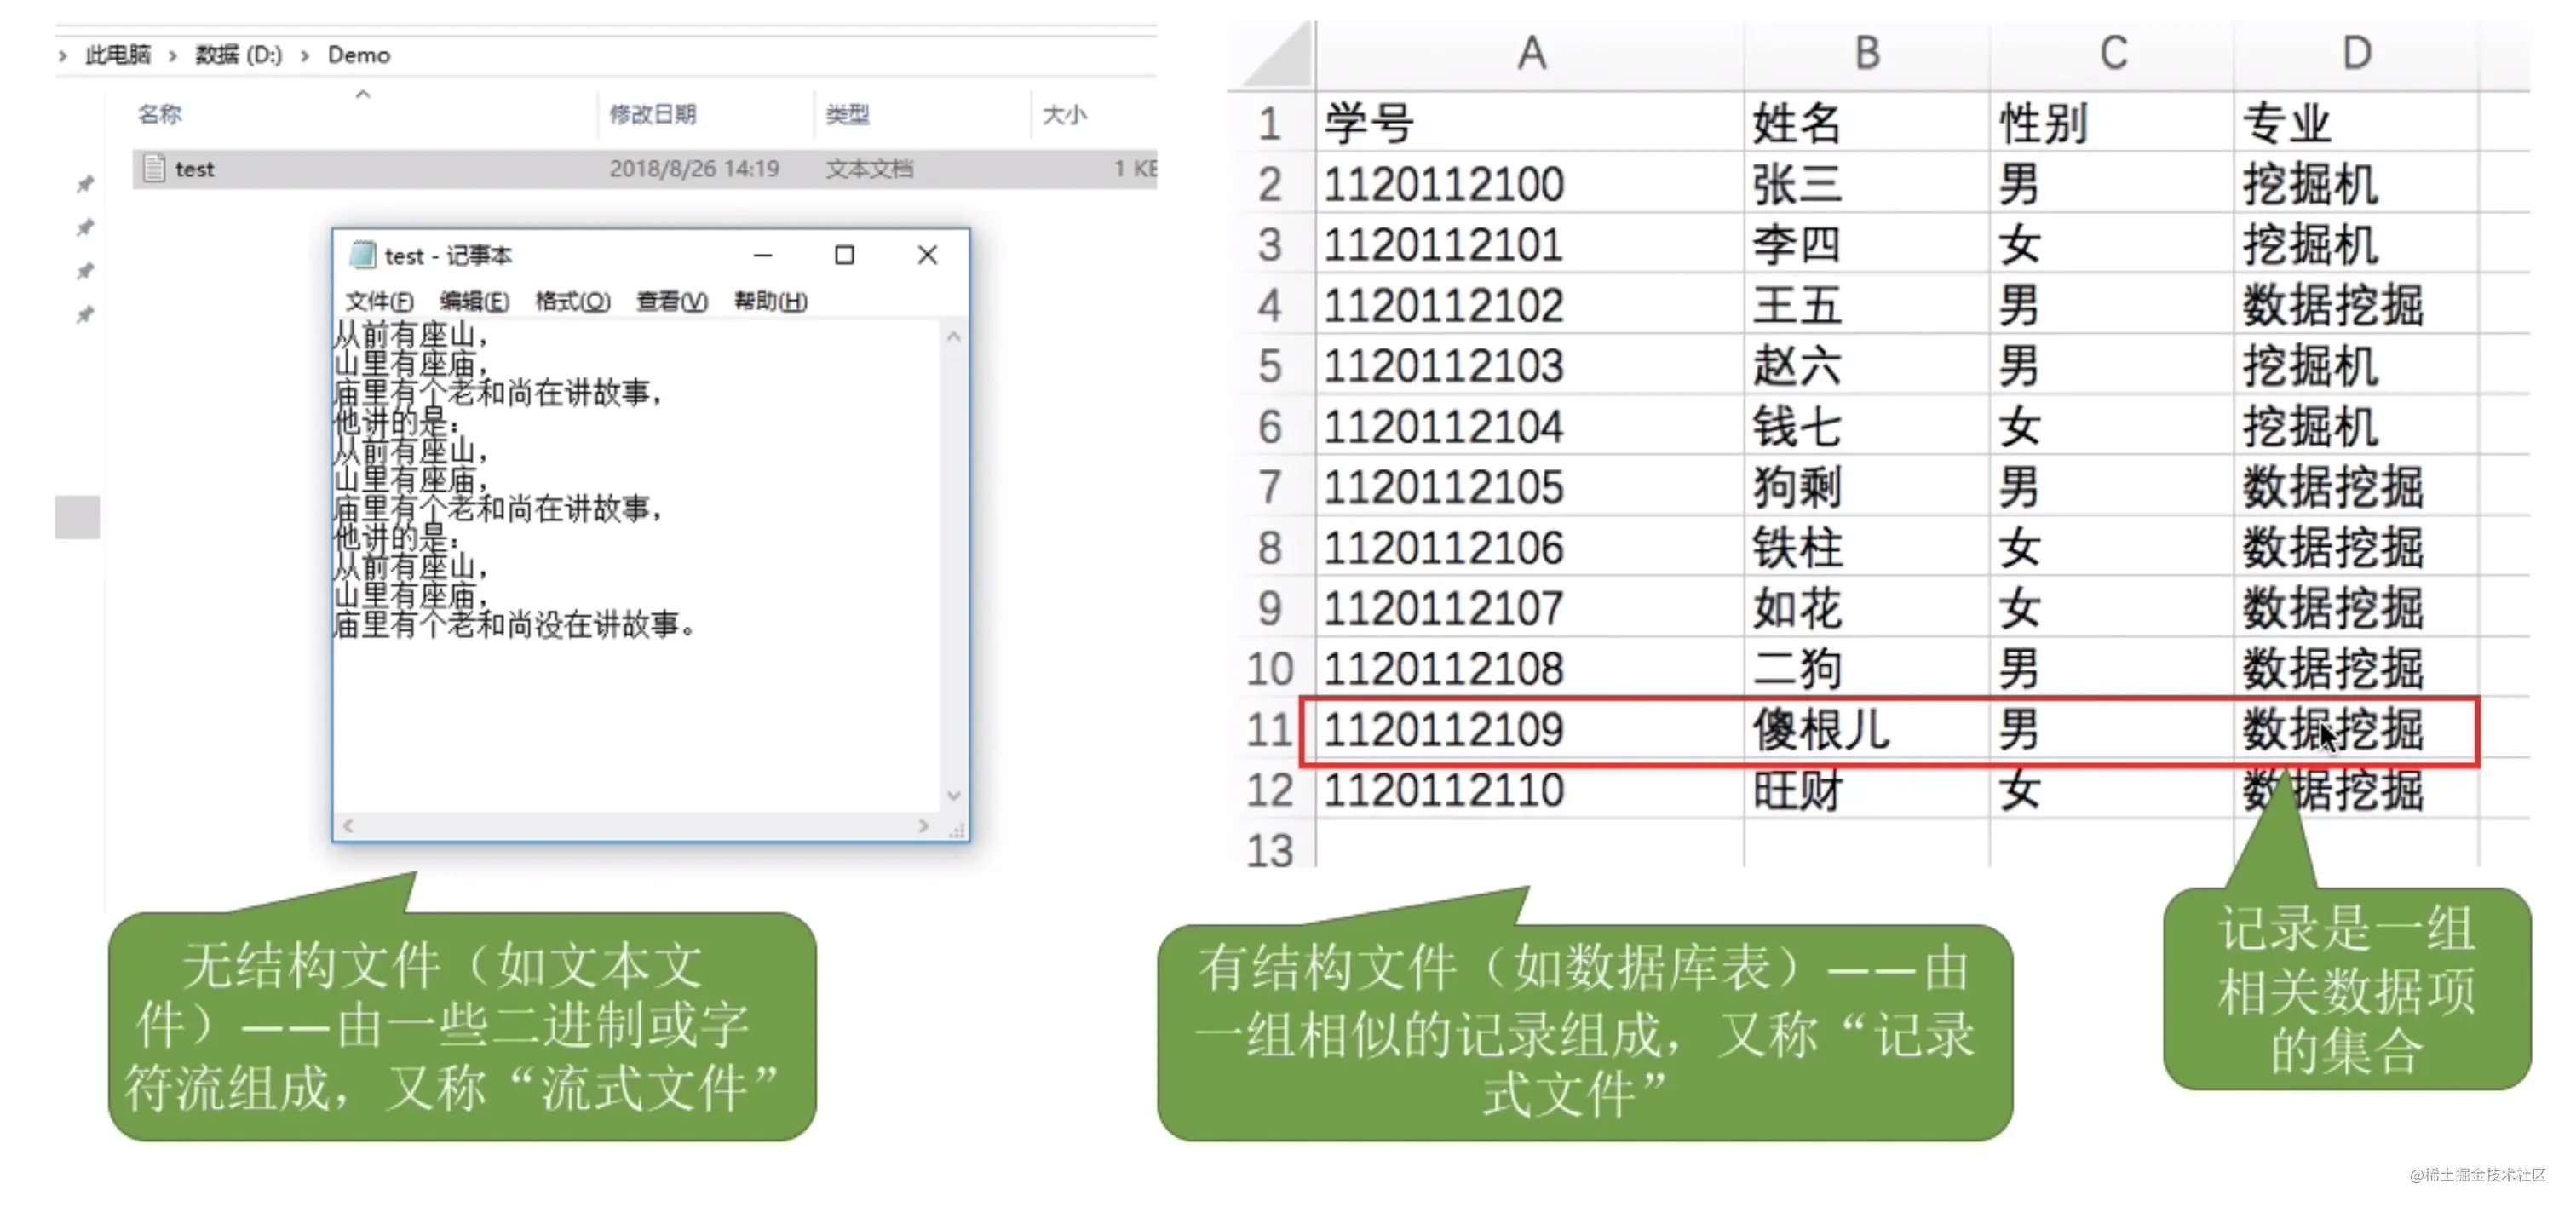The image size is (2576, 1213).
Task: Click breadcrumb chevron before Demo folder
Action: coord(305,55)
